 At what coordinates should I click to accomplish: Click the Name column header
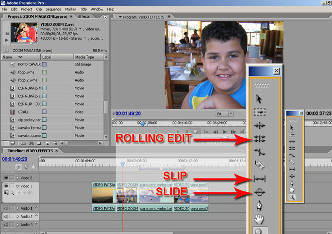coord(7,57)
